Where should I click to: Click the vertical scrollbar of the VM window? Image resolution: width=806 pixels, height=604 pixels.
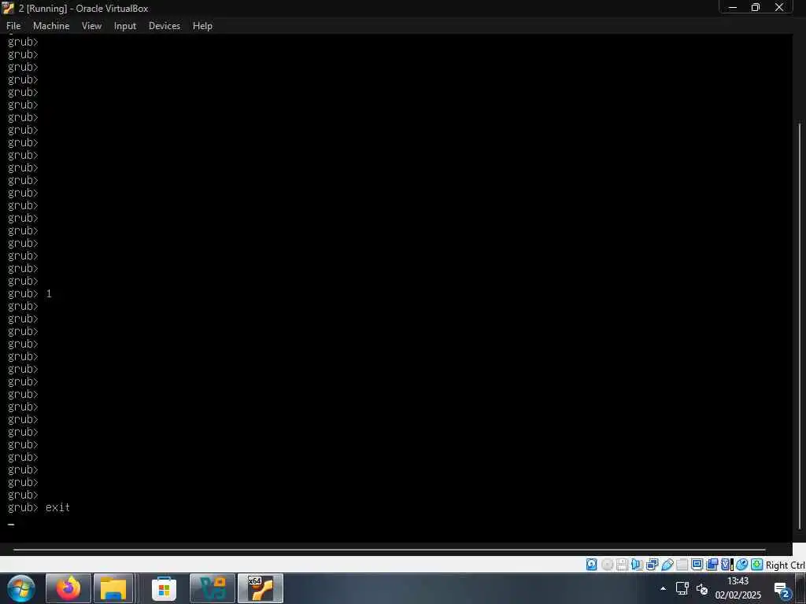tap(800, 326)
